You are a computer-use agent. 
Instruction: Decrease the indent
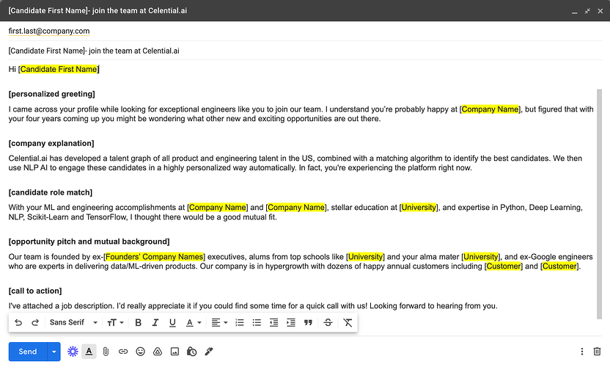pyautogui.click(x=274, y=322)
